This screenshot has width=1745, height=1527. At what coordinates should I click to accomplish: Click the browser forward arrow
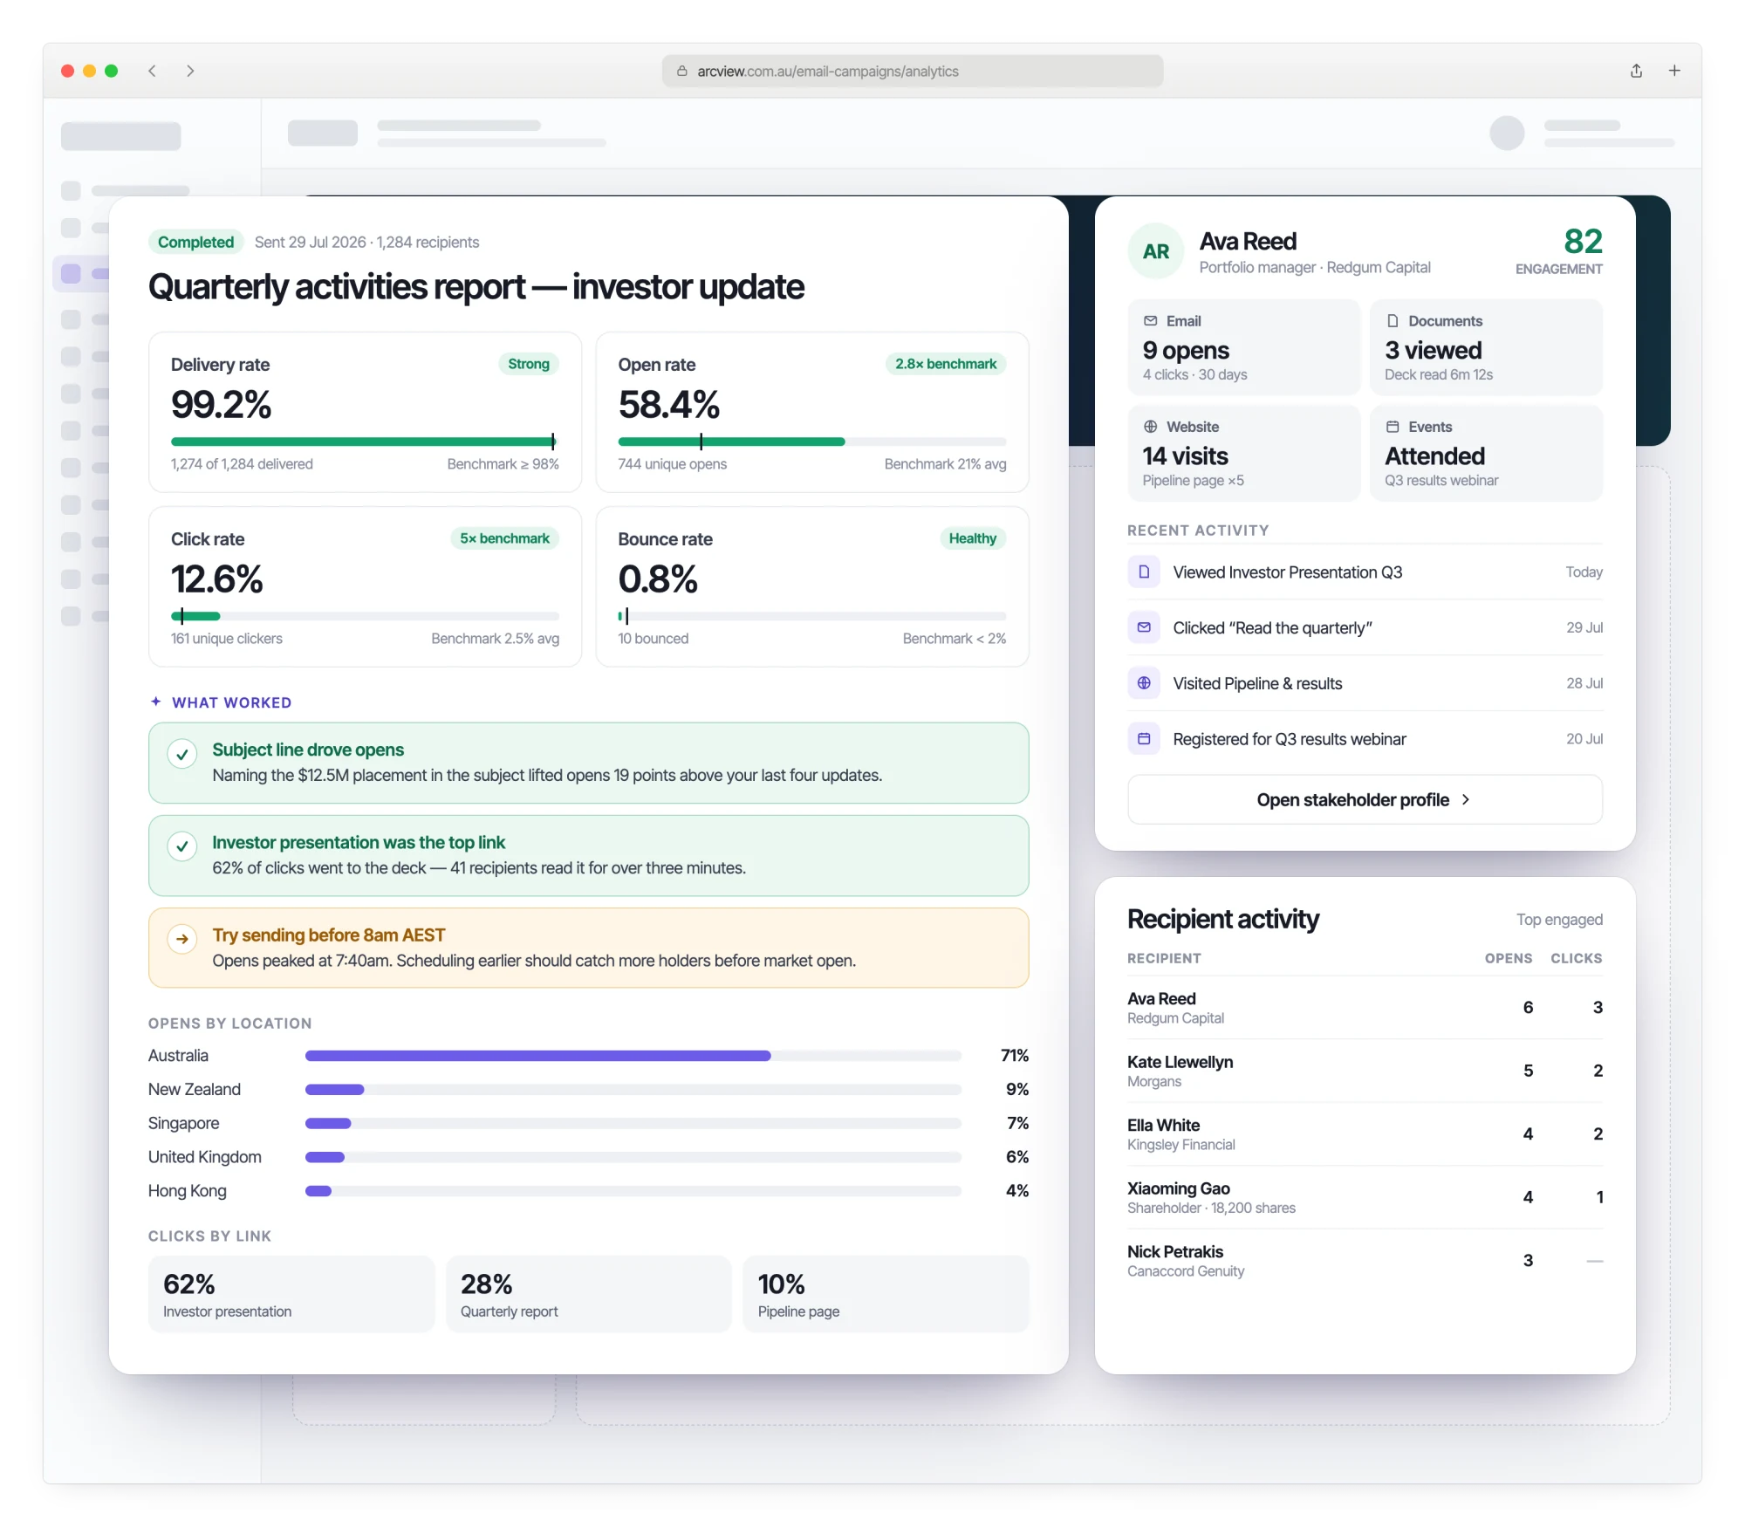point(190,71)
